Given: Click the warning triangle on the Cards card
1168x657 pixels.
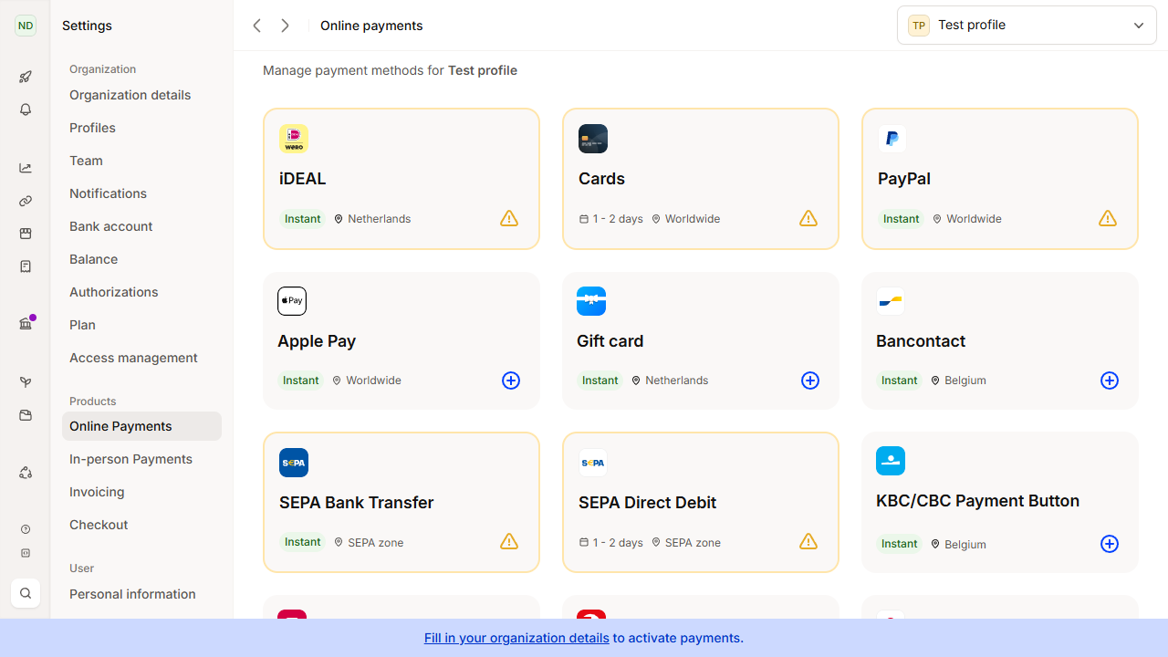Looking at the screenshot, I should click(x=808, y=218).
